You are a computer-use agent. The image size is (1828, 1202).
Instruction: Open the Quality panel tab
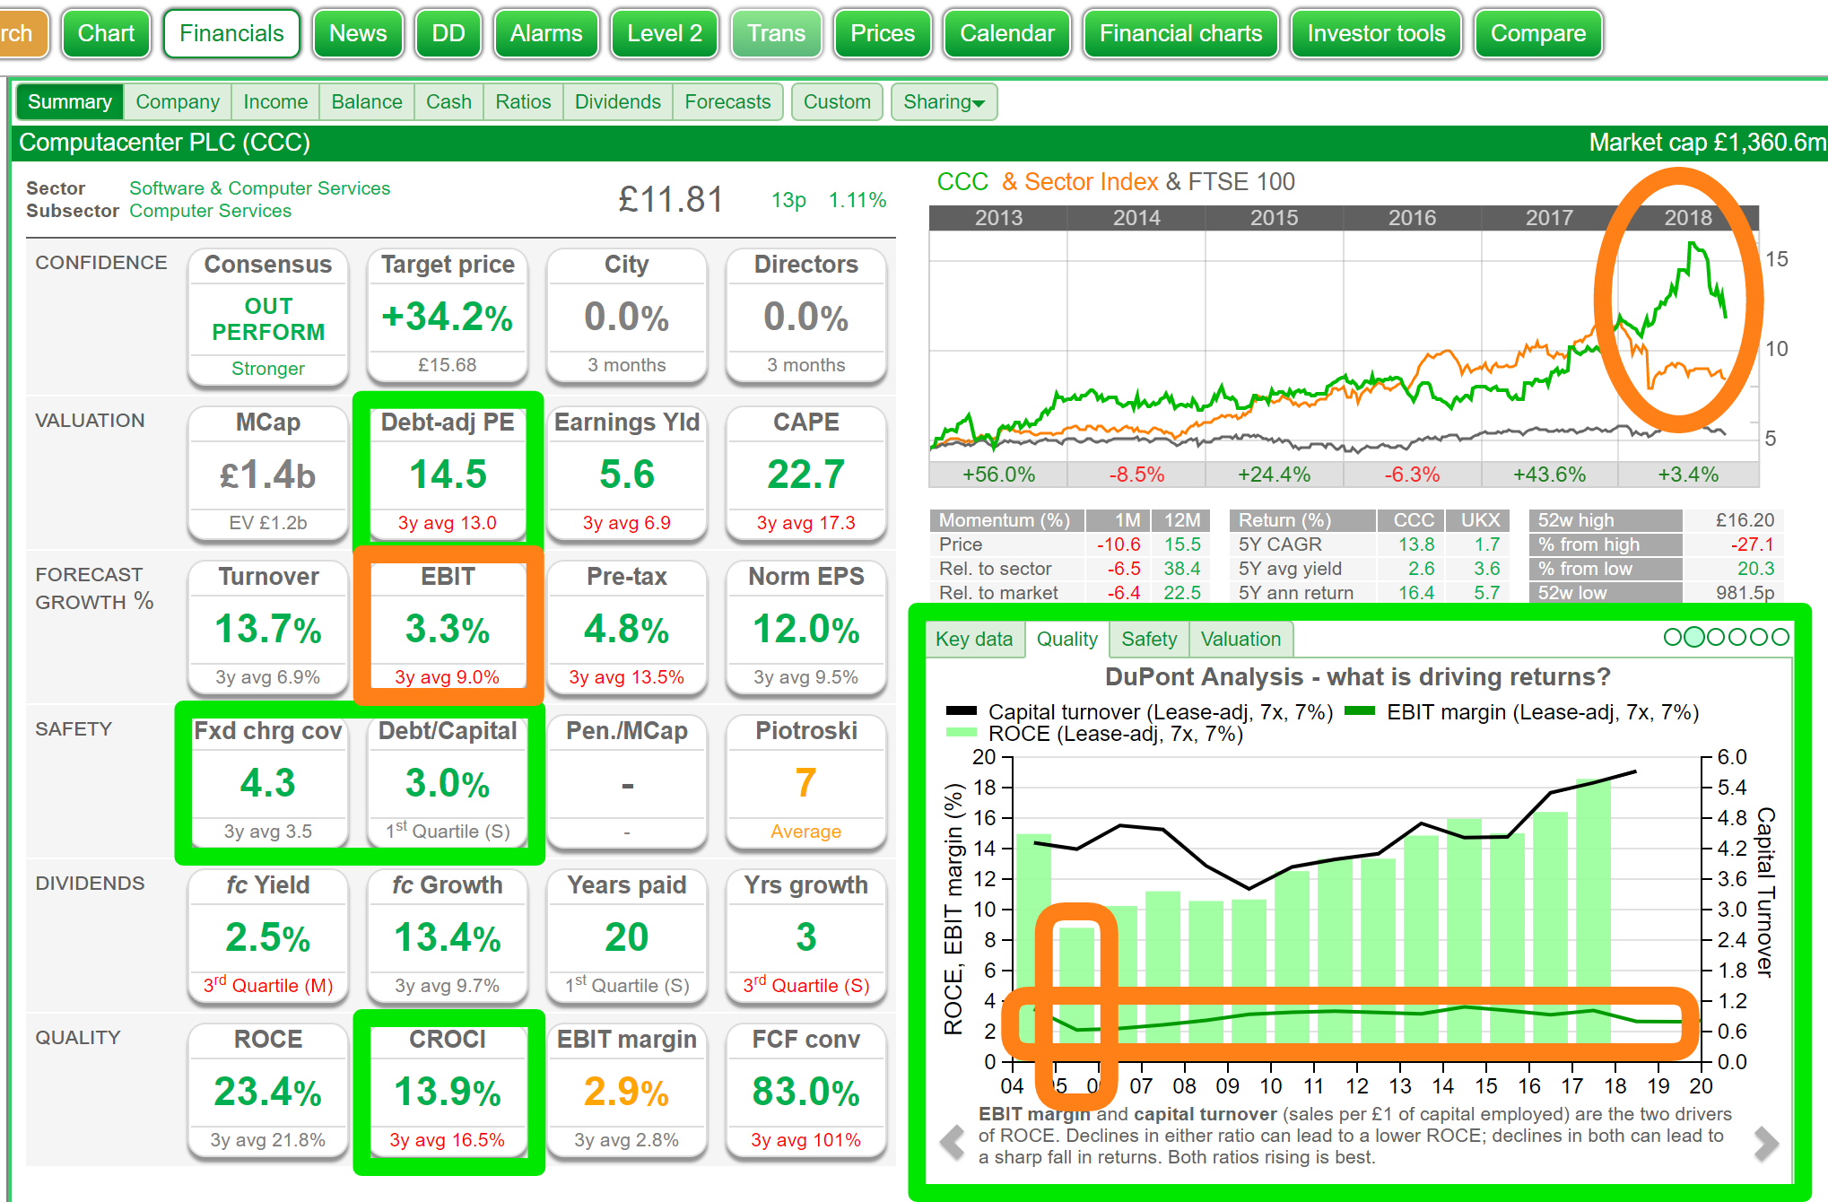pos(1067,639)
